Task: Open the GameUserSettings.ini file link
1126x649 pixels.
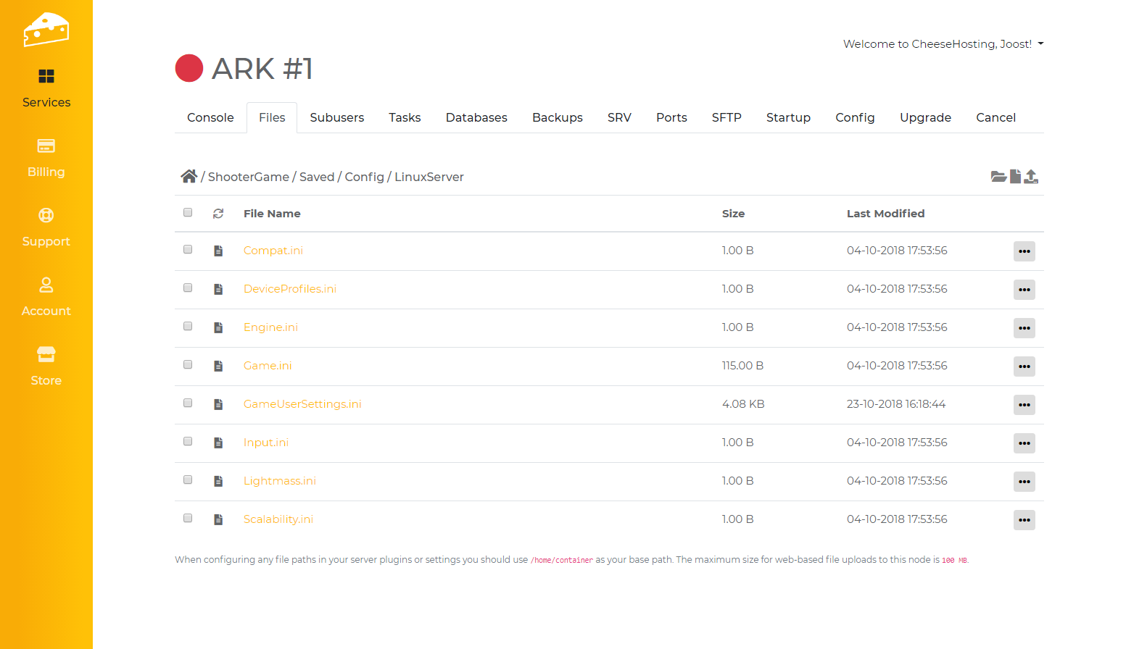Action: 302,404
